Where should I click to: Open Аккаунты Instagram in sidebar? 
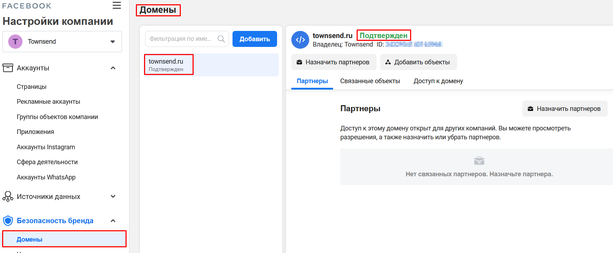(46, 147)
